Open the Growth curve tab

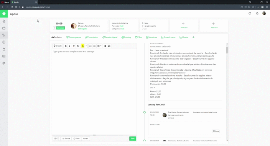[x=168, y=37]
